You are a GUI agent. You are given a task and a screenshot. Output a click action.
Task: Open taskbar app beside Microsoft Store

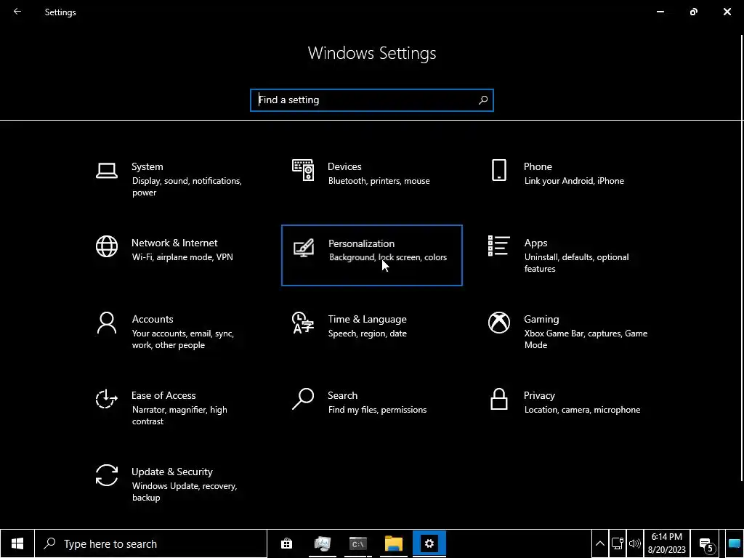coord(322,543)
